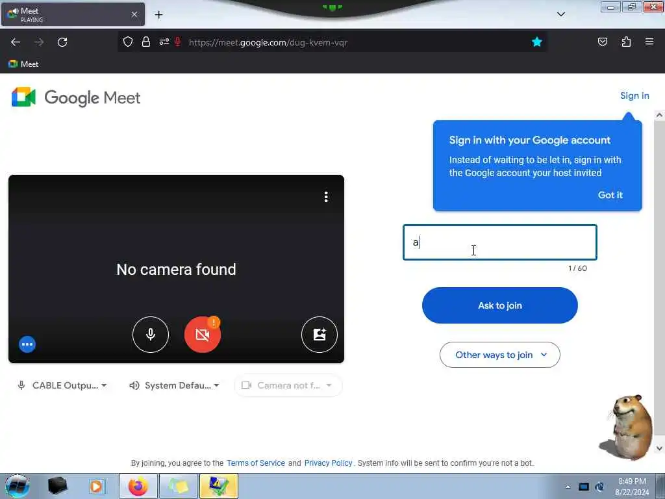Screen dimensions: 665x499
Task: Dismiss the tooltip with Got it
Action: [x=610, y=195]
